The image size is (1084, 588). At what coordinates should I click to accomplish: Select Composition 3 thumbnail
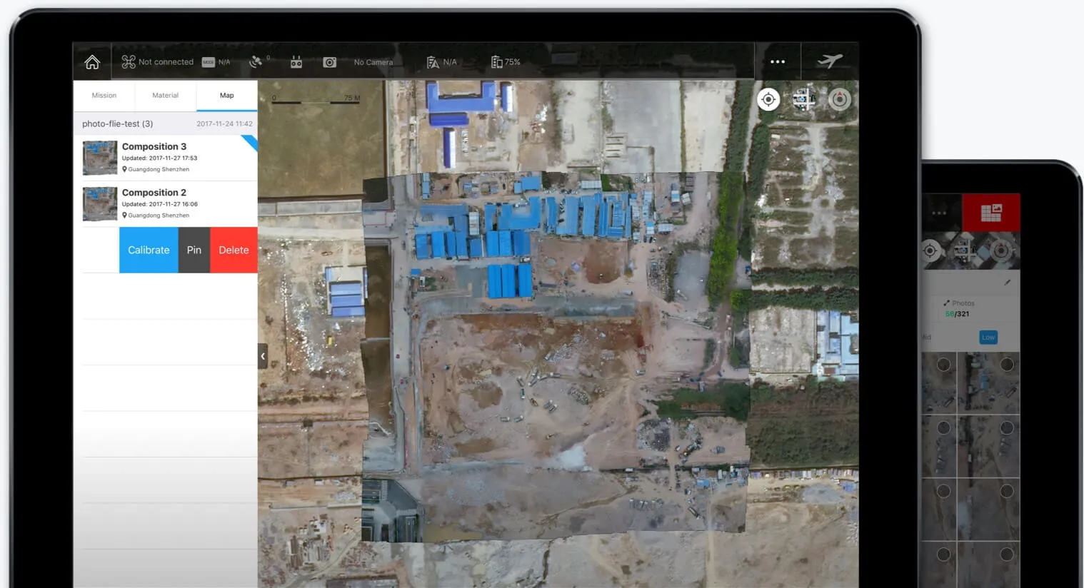tap(100, 158)
